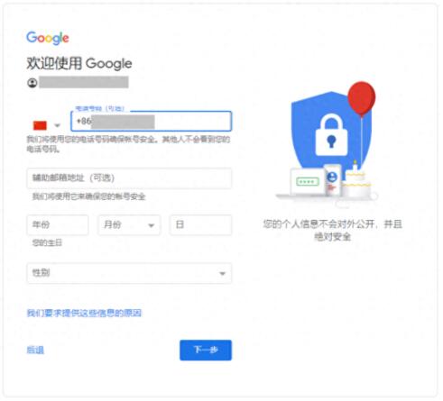Screen dimensions: 443x401
Task: Click the blue 下一步 button
Action: 206,350
